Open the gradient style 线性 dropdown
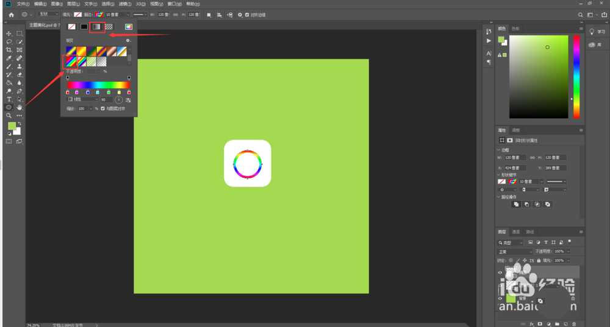 click(82, 99)
